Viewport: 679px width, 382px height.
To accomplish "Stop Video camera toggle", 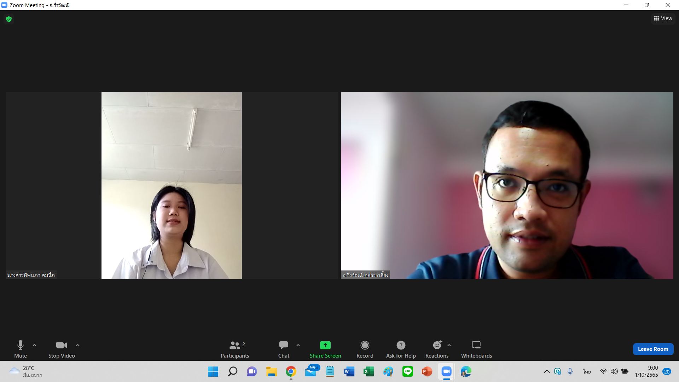I will [62, 349].
